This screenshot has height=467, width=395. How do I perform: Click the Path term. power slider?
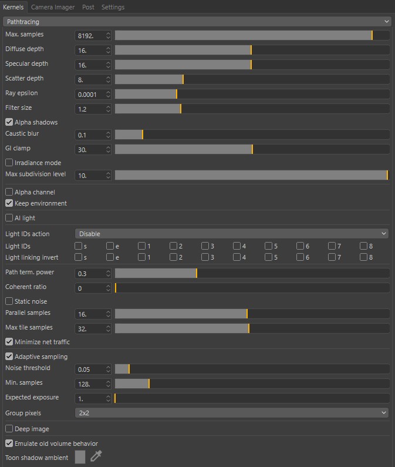pos(252,273)
